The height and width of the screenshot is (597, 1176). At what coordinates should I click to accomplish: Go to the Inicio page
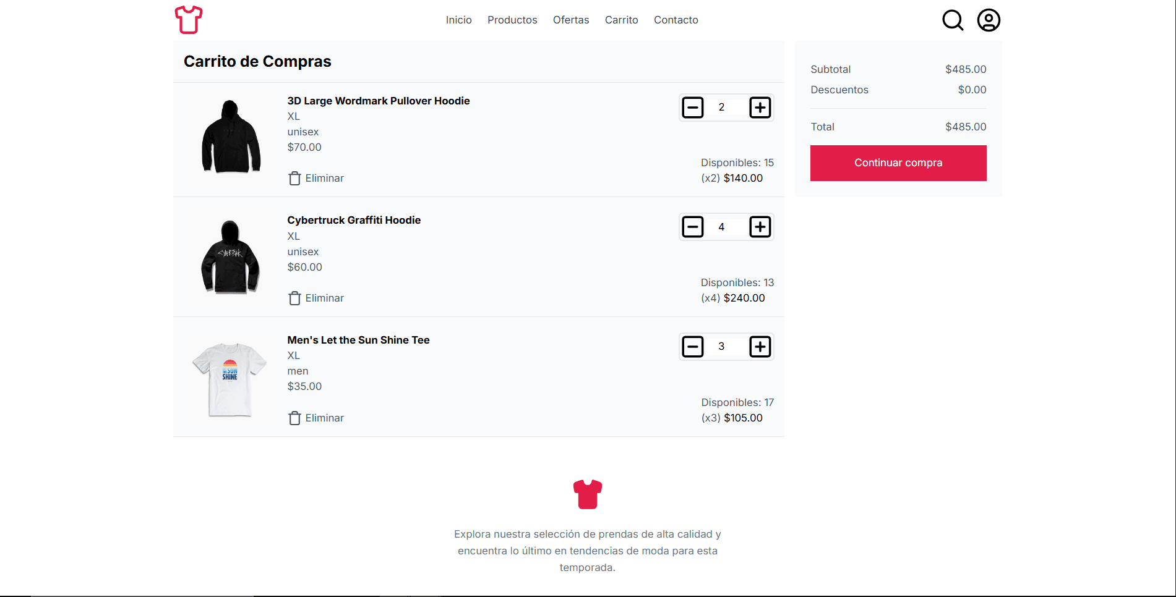point(458,20)
